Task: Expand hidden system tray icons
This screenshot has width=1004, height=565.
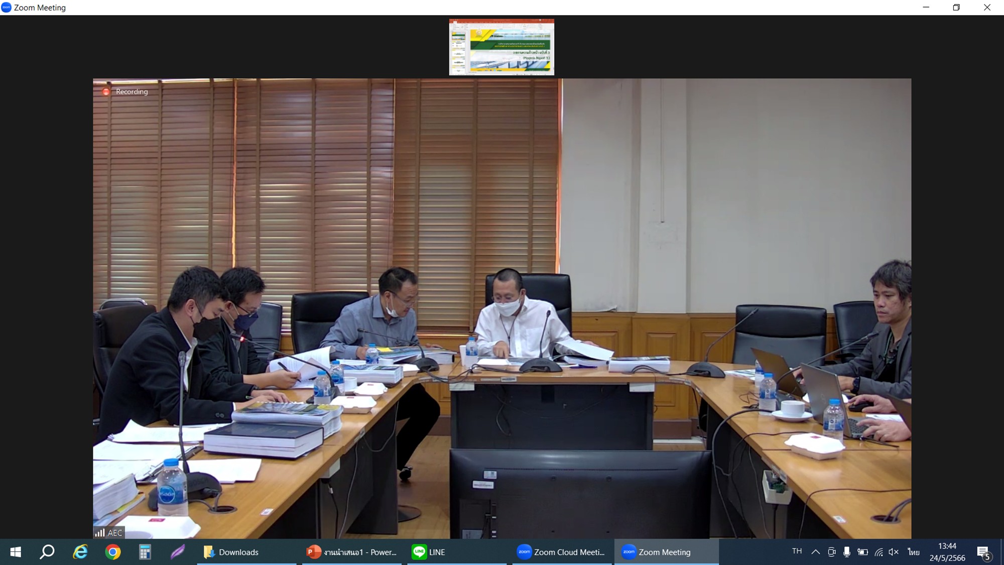Action: click(816, 552)
